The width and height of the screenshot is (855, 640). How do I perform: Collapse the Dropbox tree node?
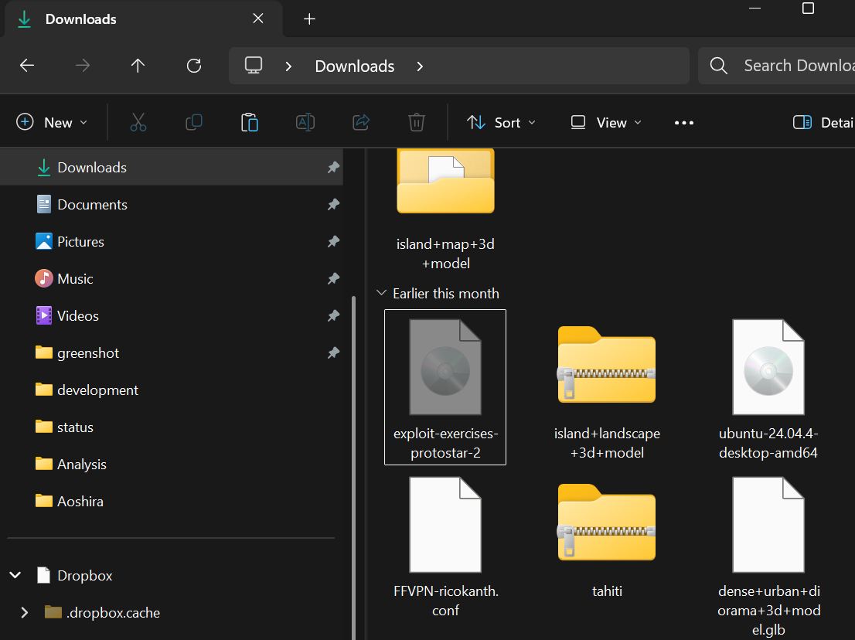pos(15,575)
